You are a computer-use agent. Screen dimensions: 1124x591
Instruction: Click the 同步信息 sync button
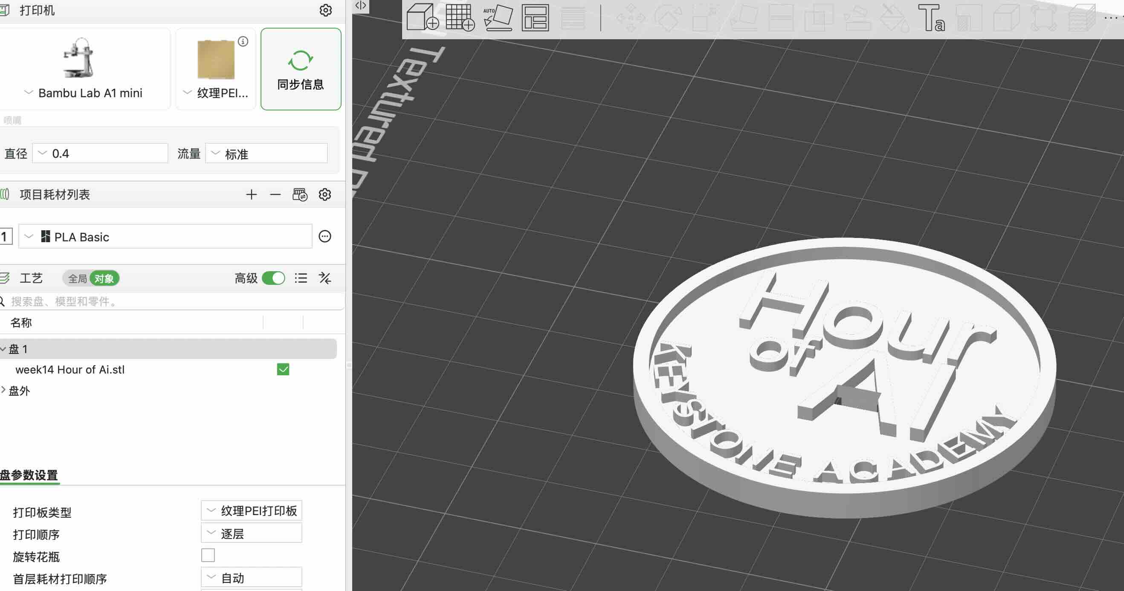pos(301,69)
